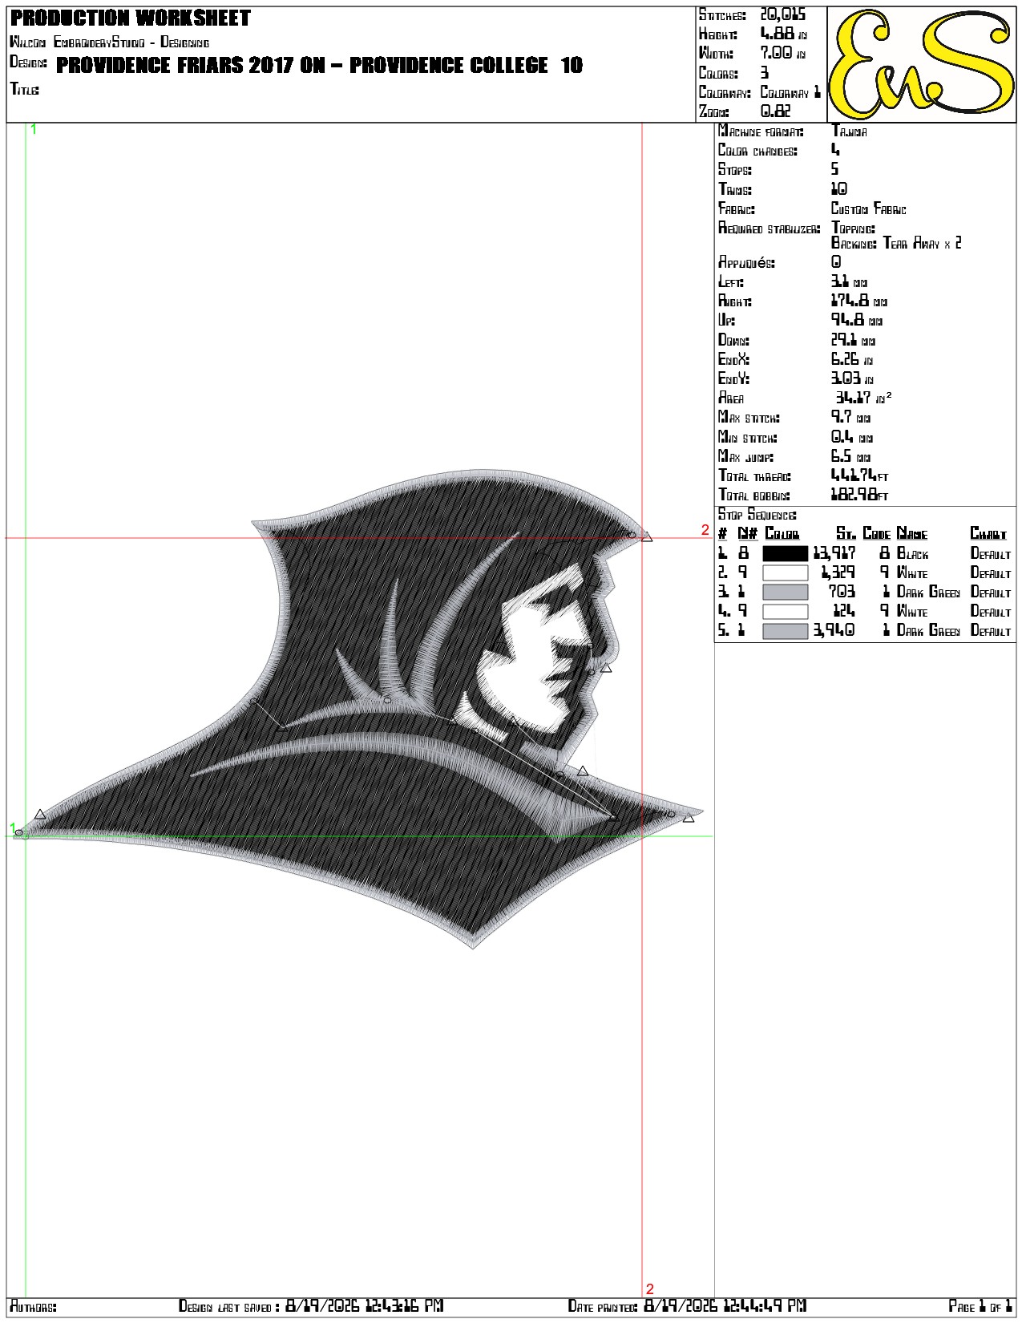Viewport: 1022px width, 1323px height.
Task: Click the 'Backing: Tear Away x 2' text
Action: (x=896, y=243)
